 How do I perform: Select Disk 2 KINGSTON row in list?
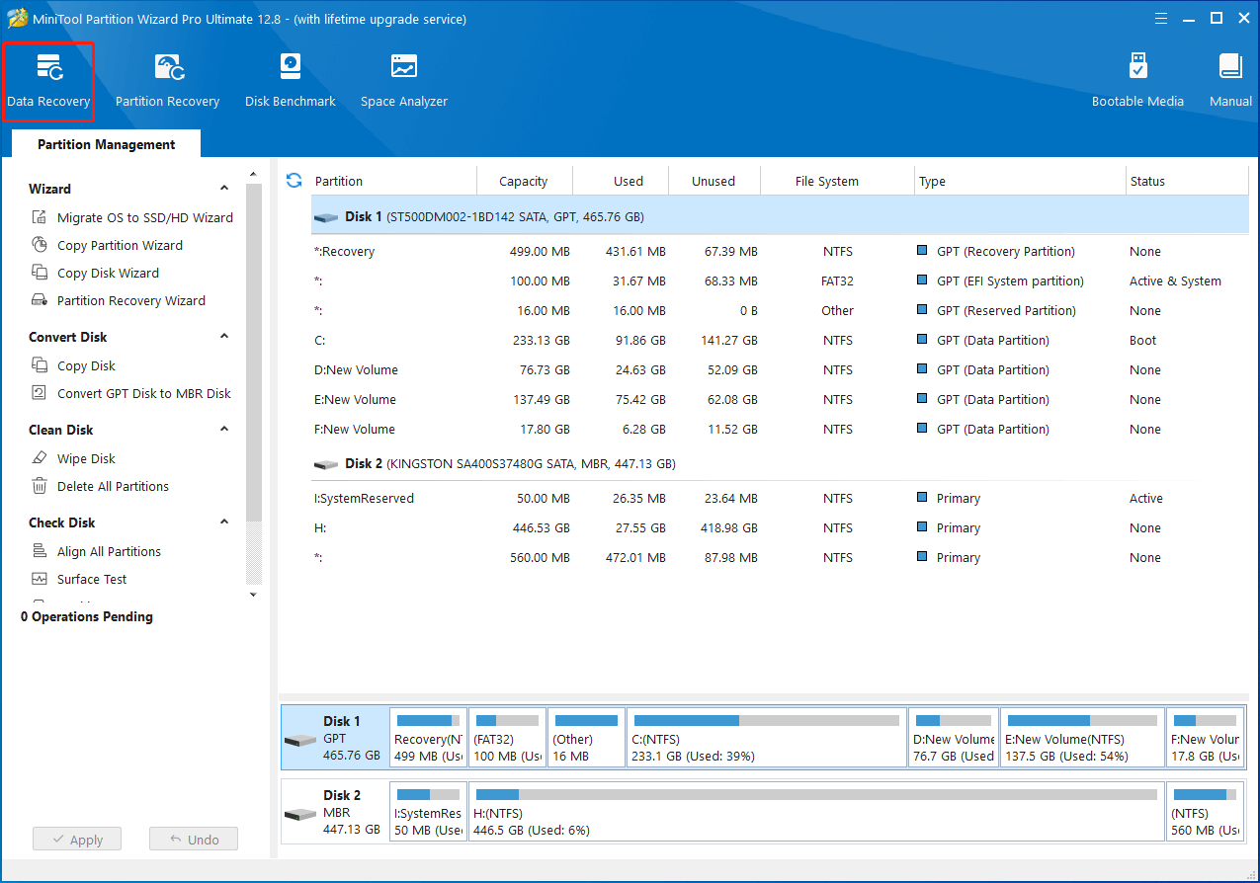[780, 463]
